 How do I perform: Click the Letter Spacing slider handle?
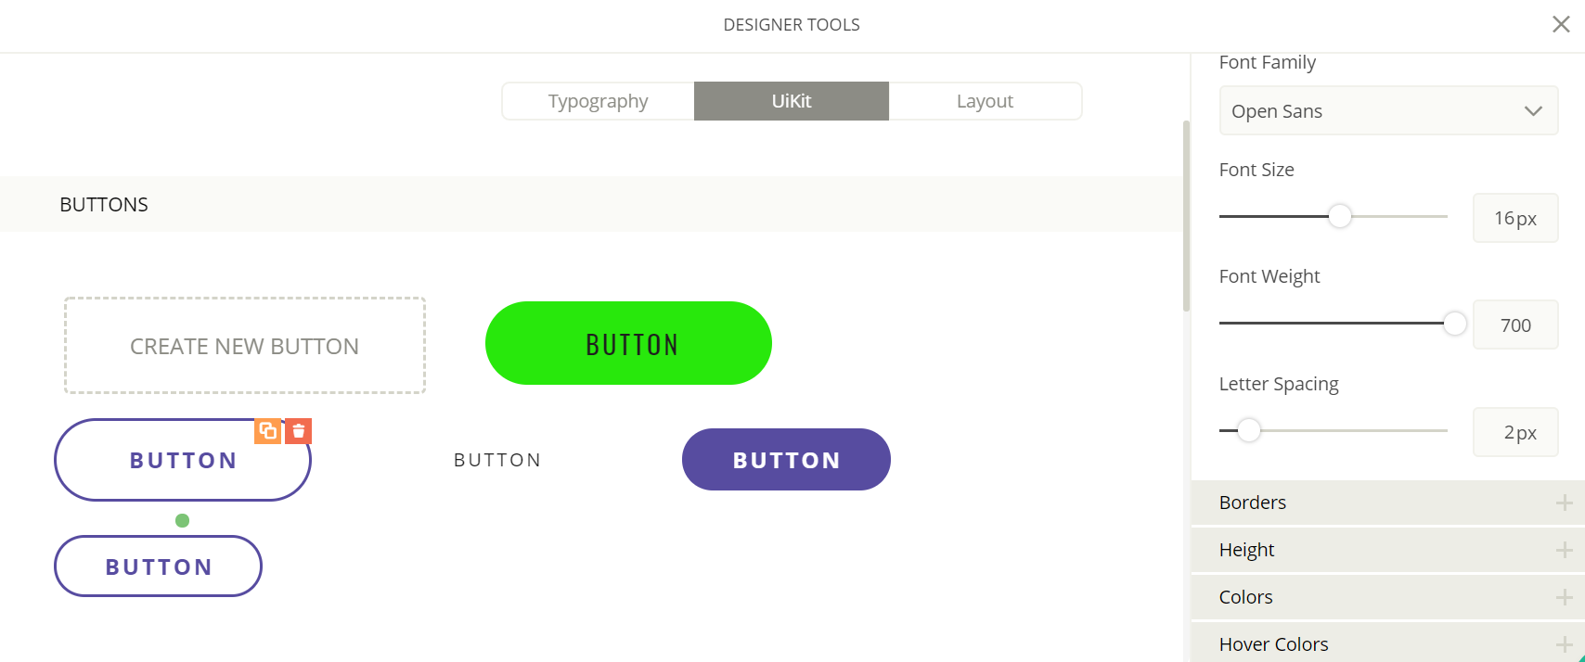tap(1249, 431)
